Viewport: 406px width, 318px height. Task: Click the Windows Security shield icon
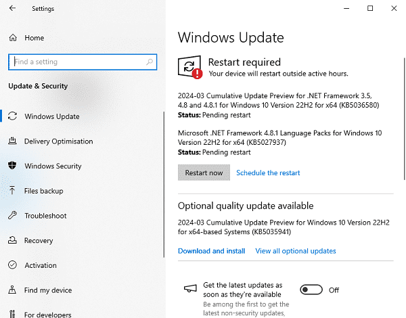coord(12,166)
